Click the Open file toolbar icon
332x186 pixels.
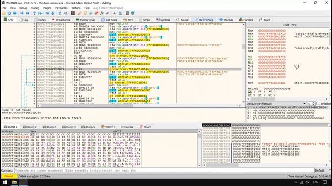click(4, 13)
